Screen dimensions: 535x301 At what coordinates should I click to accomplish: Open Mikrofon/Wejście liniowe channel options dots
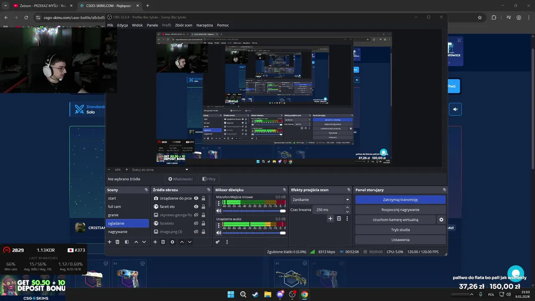point(218,204)
